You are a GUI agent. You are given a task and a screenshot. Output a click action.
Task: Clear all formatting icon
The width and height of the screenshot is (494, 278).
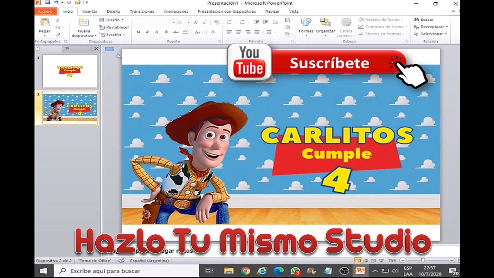coord(217,22)
